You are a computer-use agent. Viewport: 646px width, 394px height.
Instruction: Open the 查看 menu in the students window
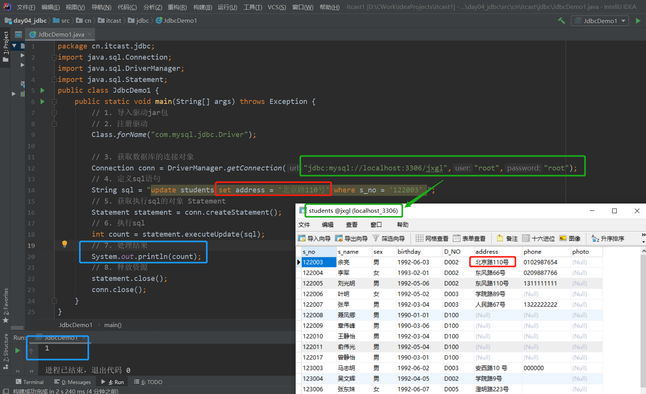351,225
